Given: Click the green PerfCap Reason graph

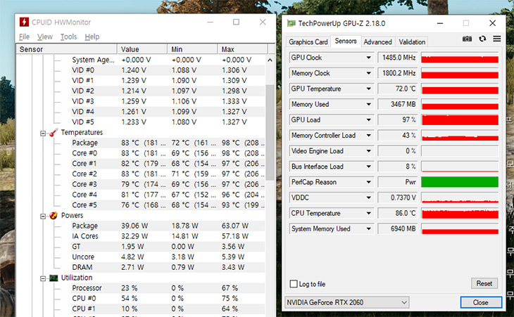Looking at the screenshot, I should click(x=460, y=182).
